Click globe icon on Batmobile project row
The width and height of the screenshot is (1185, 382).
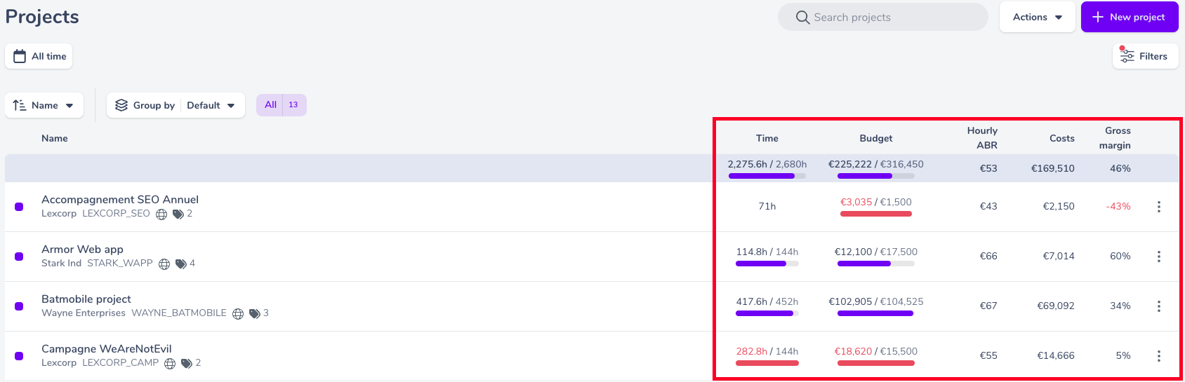click(238, 314)
